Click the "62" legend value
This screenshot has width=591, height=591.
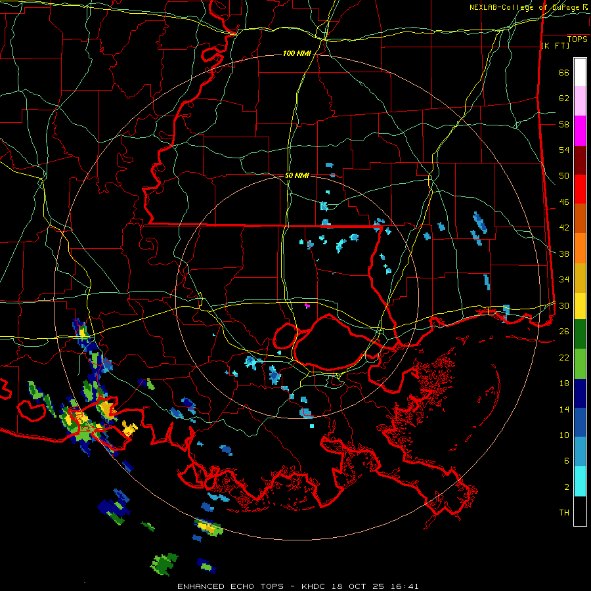[564, 98]
